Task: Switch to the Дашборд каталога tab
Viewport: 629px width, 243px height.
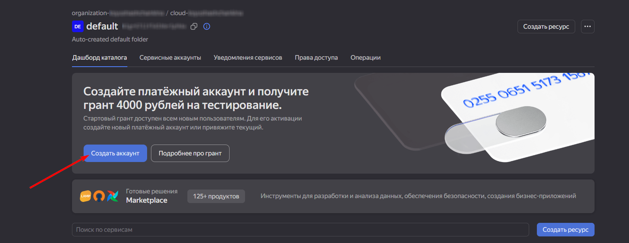Action: click(99, 57)
